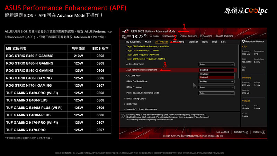Switch to EzMode(F7)
The height and width of the screenshot is (156, 277).
(x=241, y=132)
